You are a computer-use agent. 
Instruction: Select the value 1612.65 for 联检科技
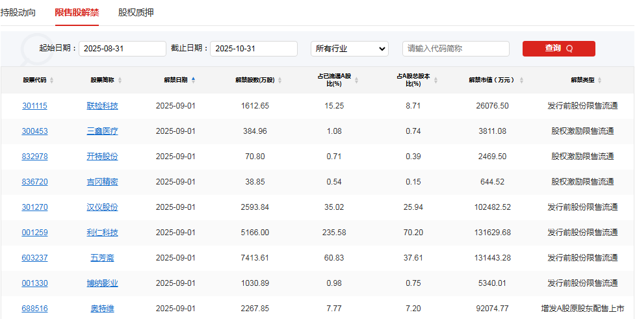coord(255,106)
